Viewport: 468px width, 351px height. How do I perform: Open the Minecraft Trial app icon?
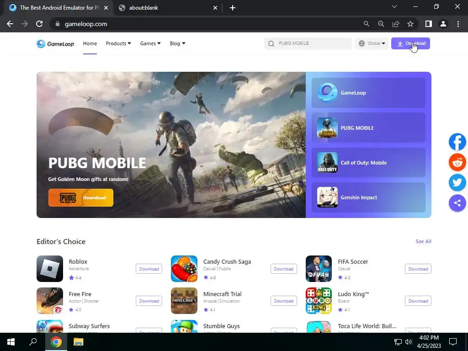(x=184, y=301)
